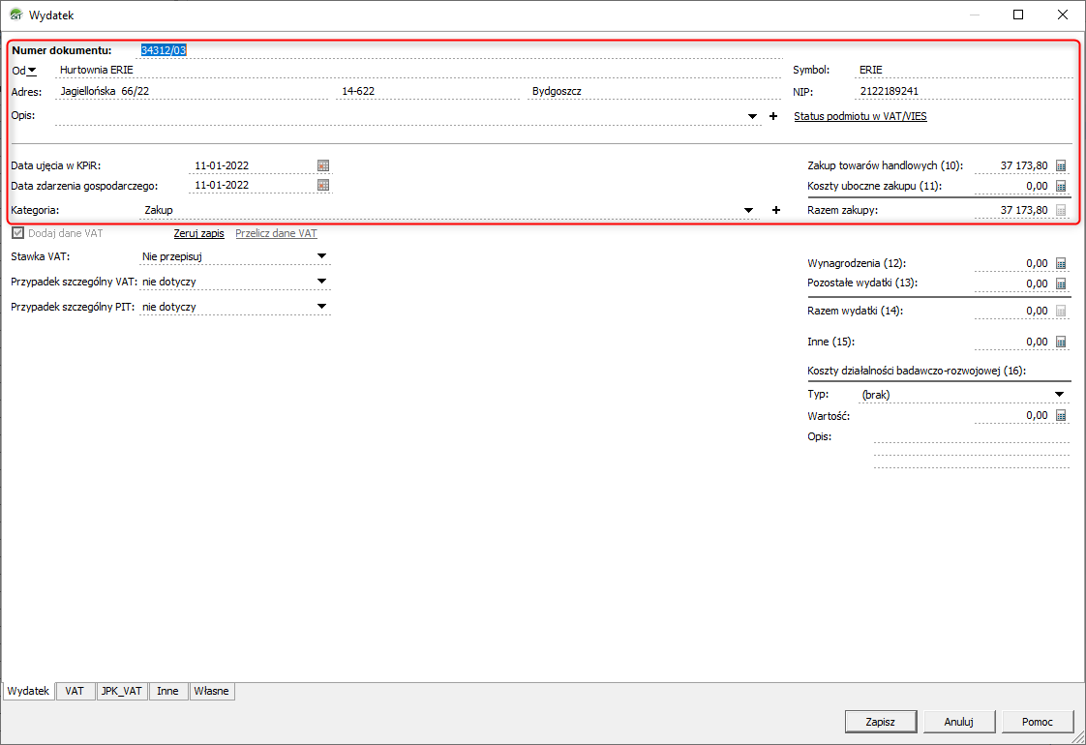Viewport: 1086px width, 745px height.
Task: Switch to the VAT tab
Action: (75, 691)
